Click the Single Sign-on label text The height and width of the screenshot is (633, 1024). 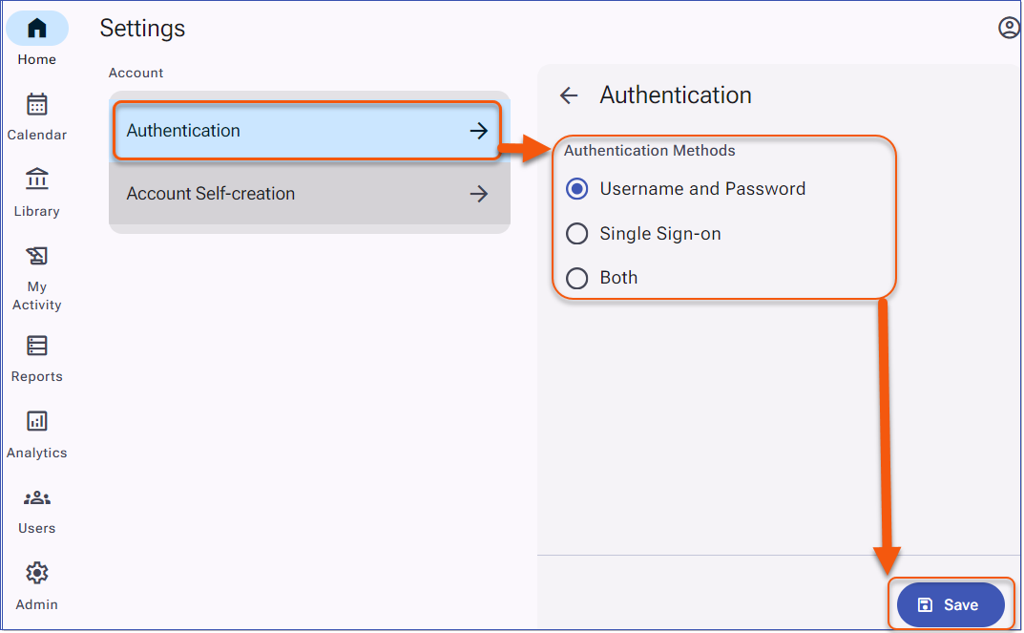point(659,234)
